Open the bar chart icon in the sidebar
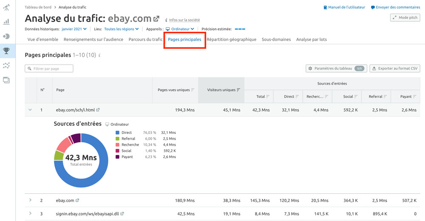 (x=6, y=22)
